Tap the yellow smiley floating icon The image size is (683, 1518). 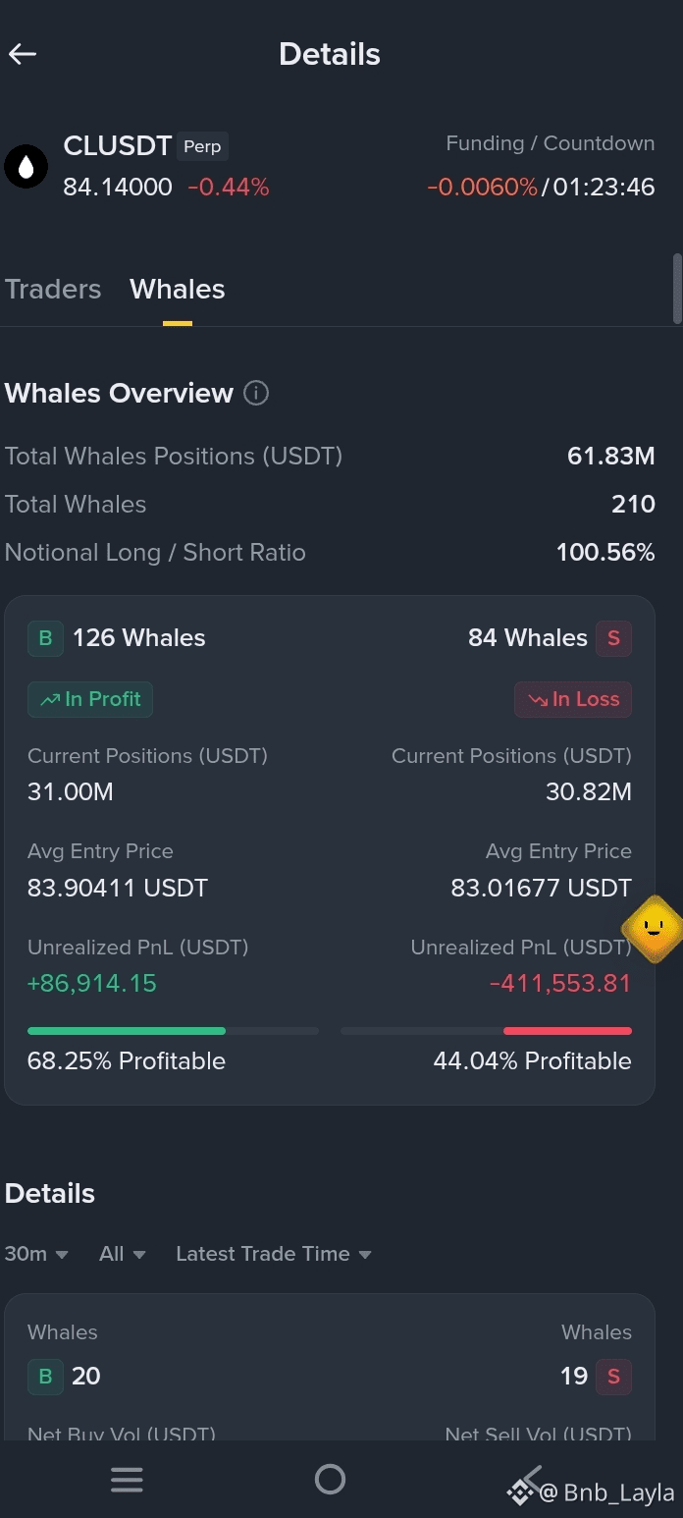click(x=653, y=928)
